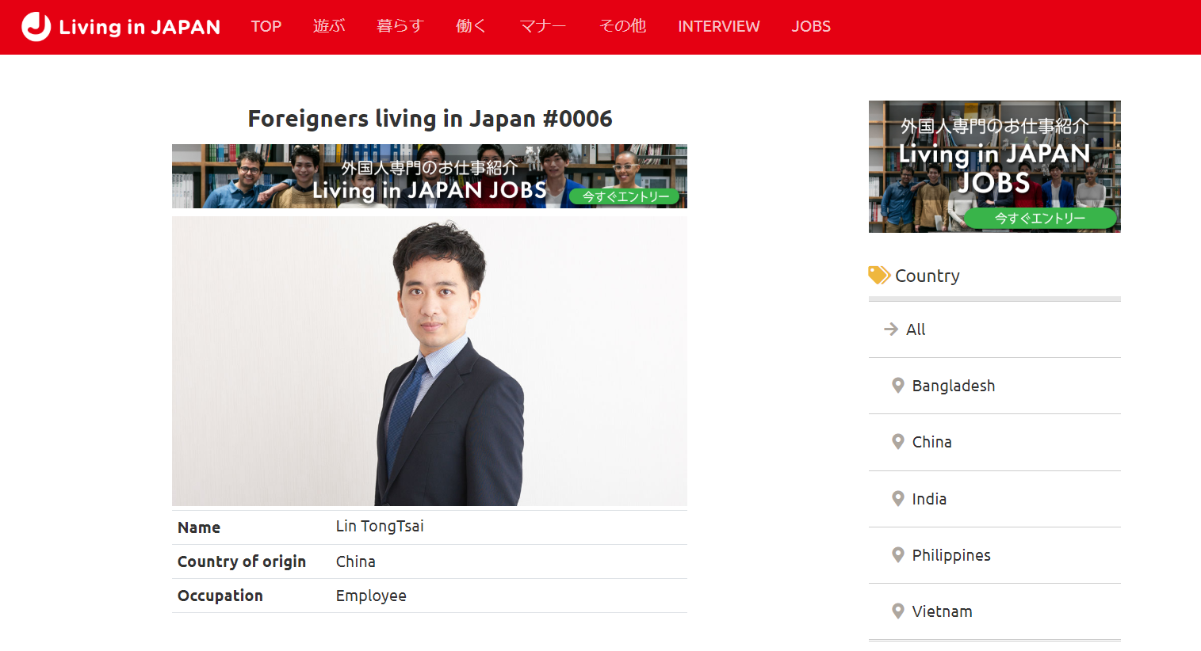The image size is (1201, 651).
Task: Click the name value Lin TongTsai
Action: pos(380,526)
